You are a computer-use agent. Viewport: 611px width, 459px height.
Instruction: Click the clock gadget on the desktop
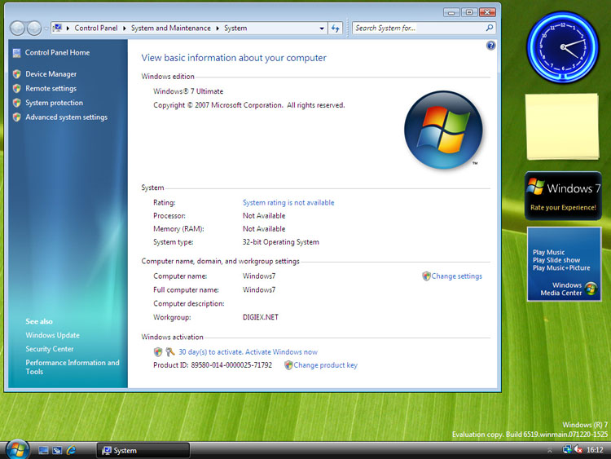tap(563, 47)
